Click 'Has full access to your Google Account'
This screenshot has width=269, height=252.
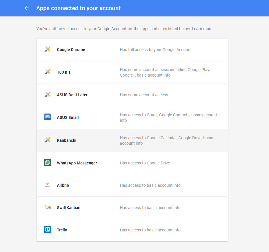click(156, 50)
